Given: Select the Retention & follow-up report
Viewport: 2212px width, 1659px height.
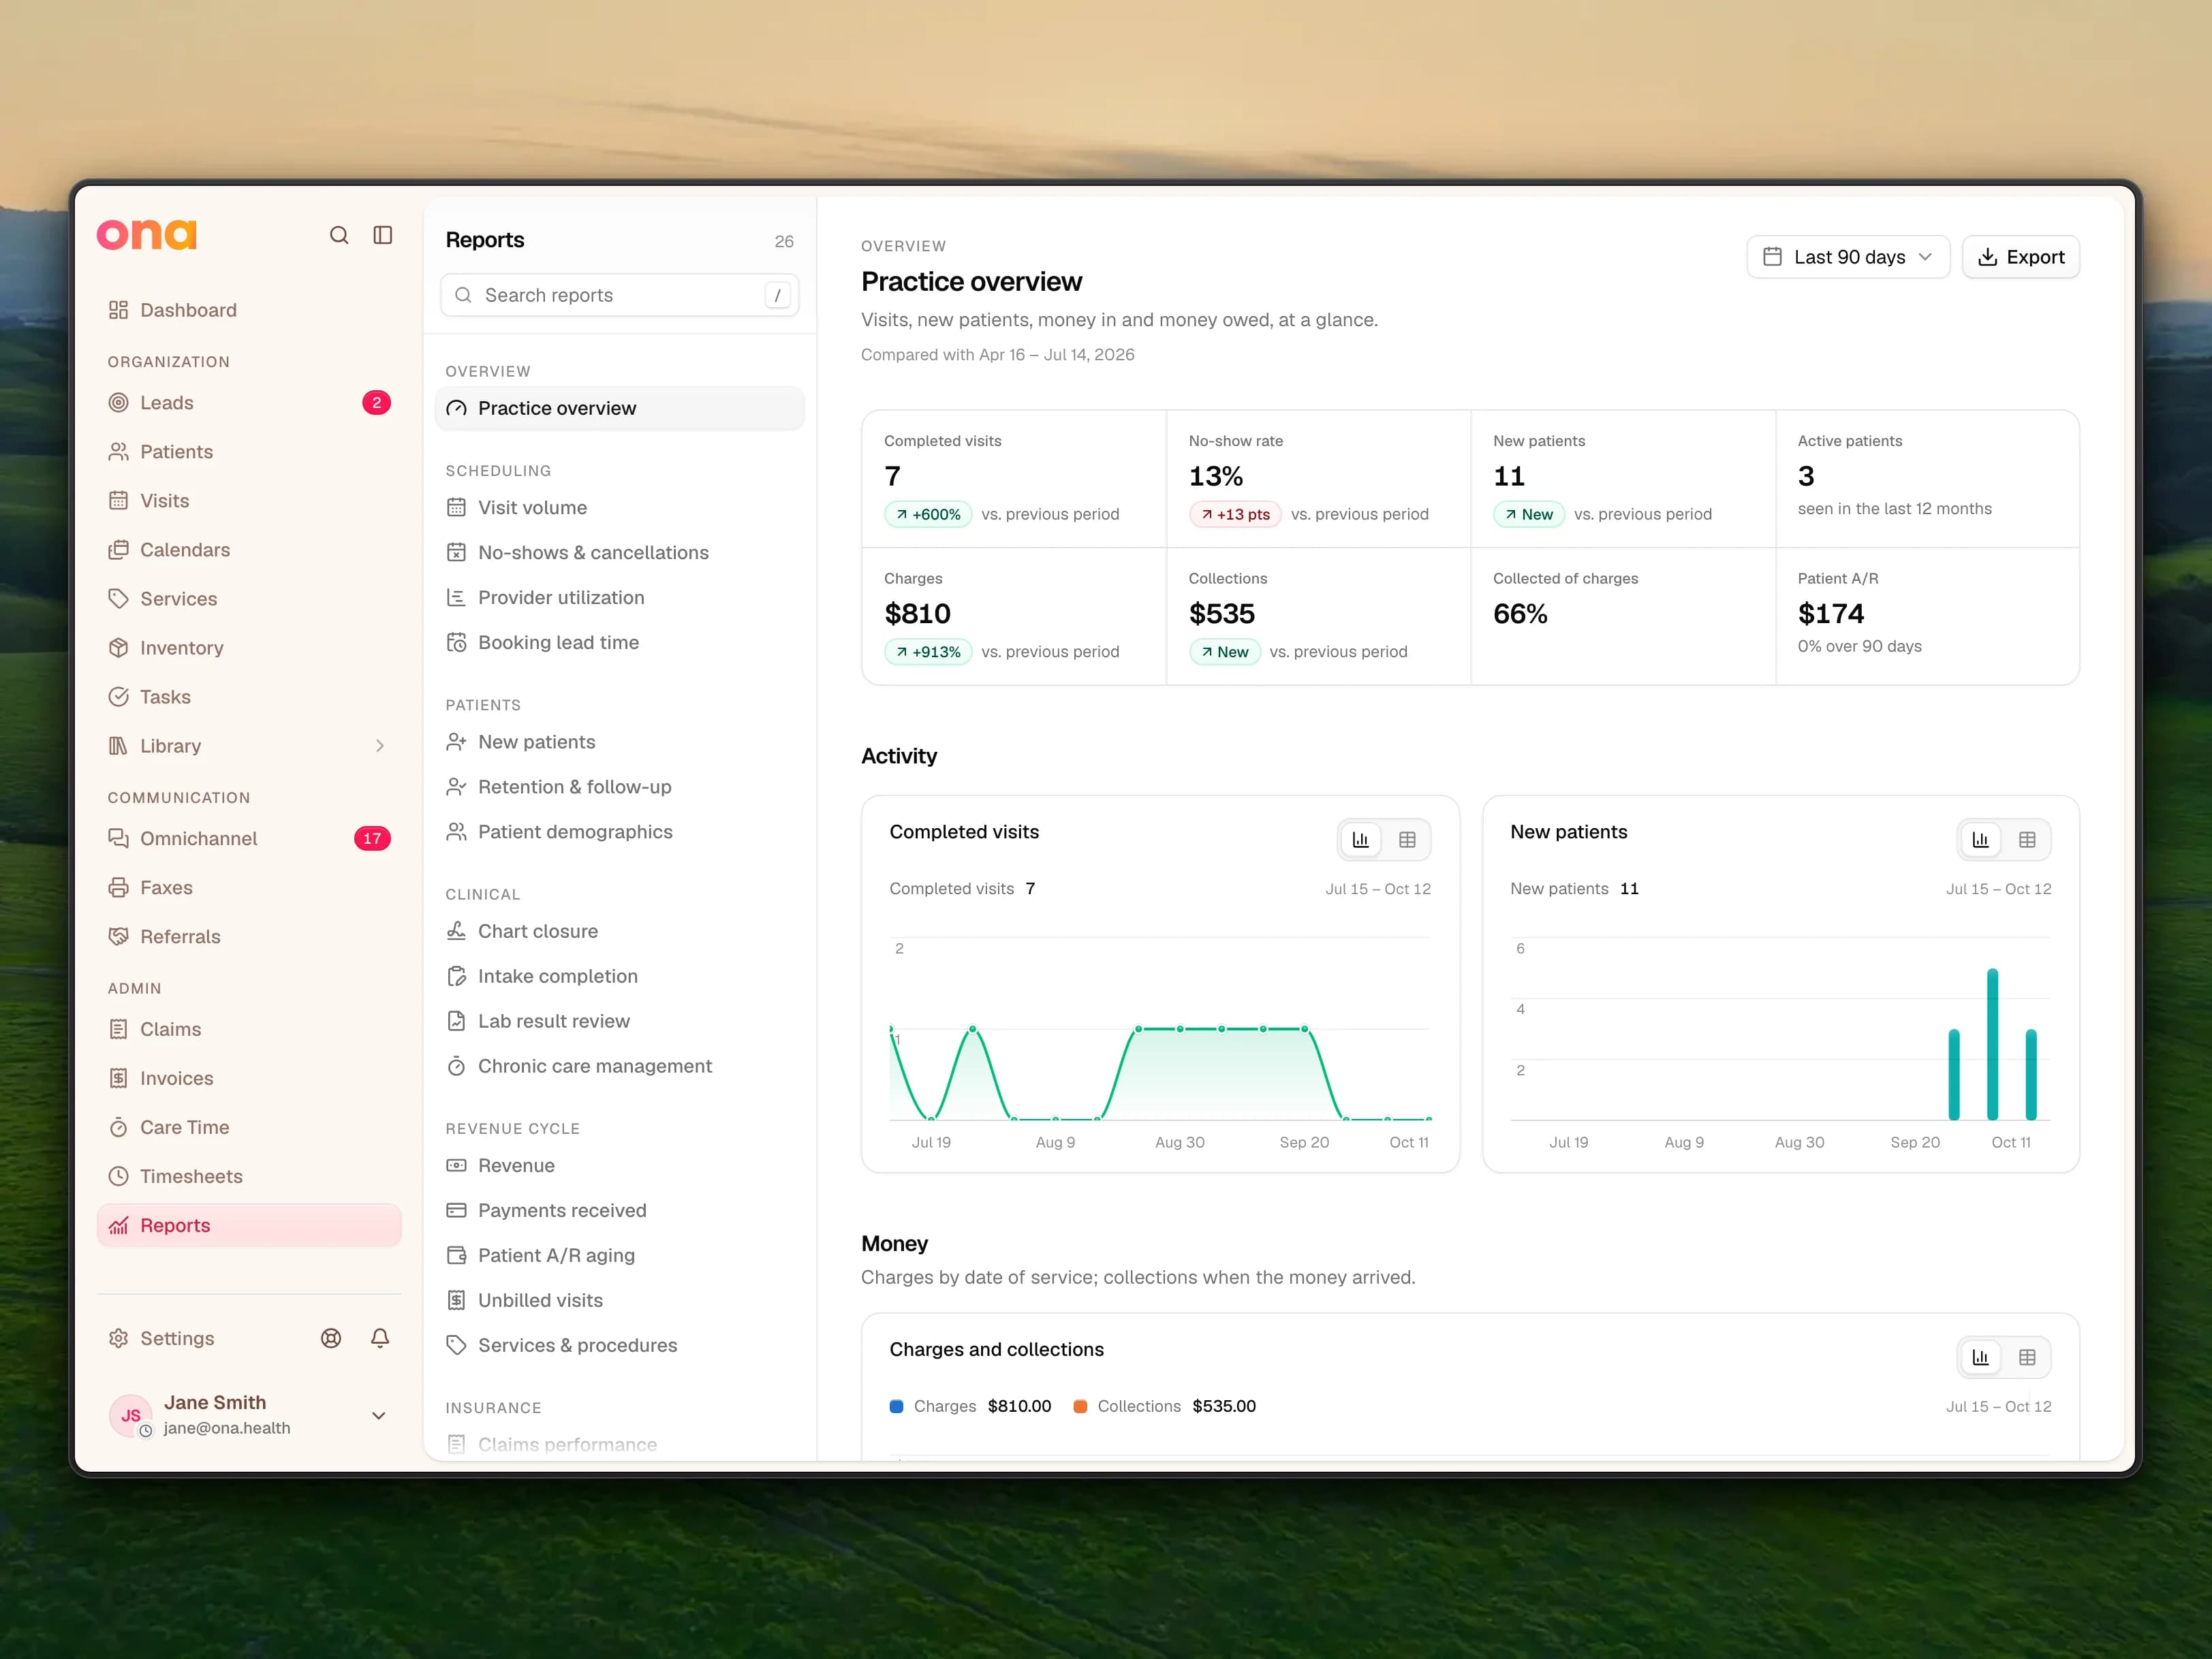Looking at the screenshot, I should [620, 787].
